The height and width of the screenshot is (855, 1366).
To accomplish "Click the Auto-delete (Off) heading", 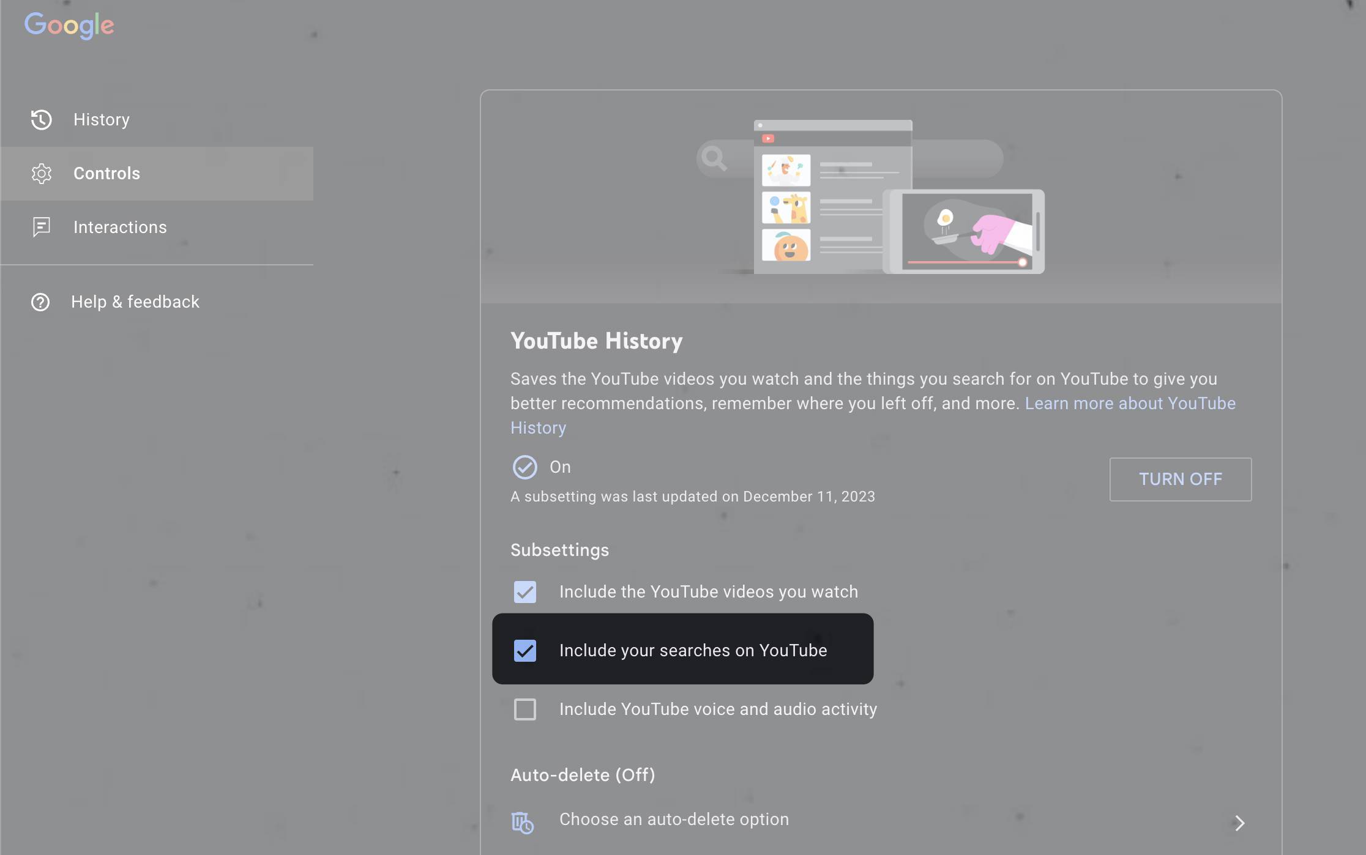I will tap(582, 774).
